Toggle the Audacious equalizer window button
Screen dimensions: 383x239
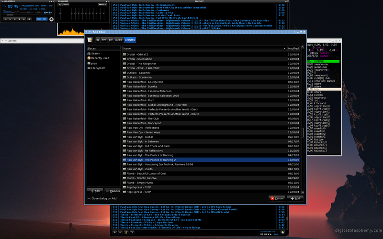click(x=45, y=13)
